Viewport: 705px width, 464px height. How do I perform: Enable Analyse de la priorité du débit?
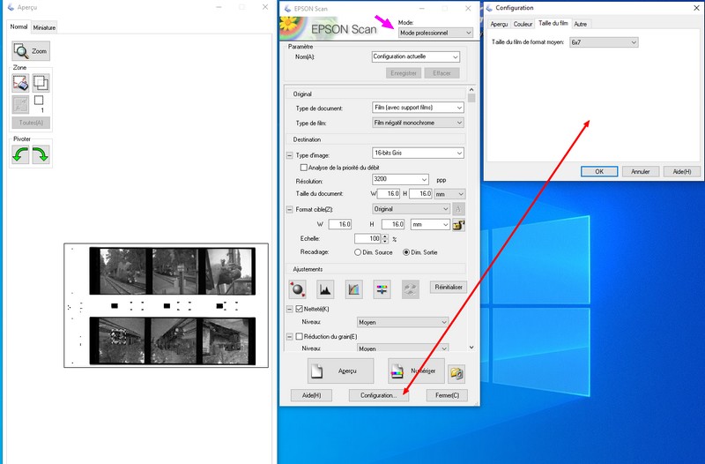point(303,168)
